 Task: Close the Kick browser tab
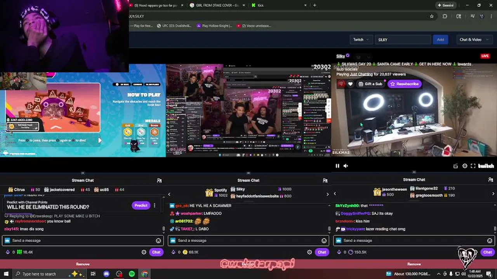[305, 5]
